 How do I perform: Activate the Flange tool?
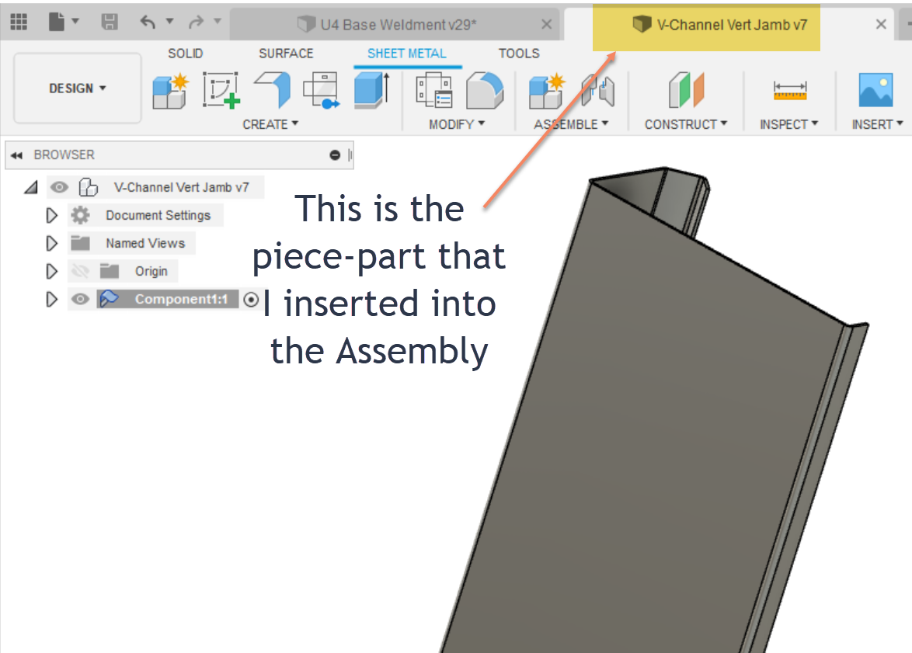coord(271,91)
